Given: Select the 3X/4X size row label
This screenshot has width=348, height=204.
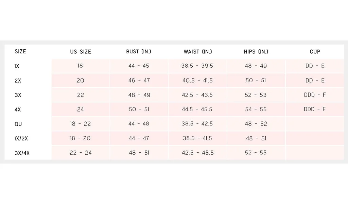Looking at the screenshot, I should (22, 153).
